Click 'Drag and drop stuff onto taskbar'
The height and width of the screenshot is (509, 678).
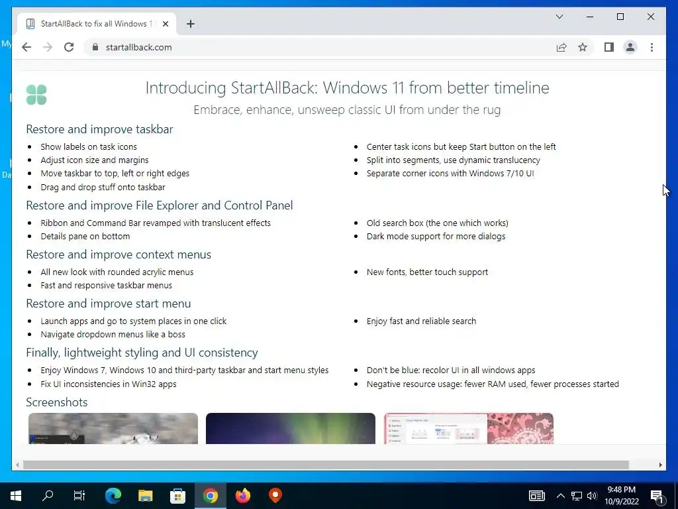pyautogui.click(x=103, y=187)
